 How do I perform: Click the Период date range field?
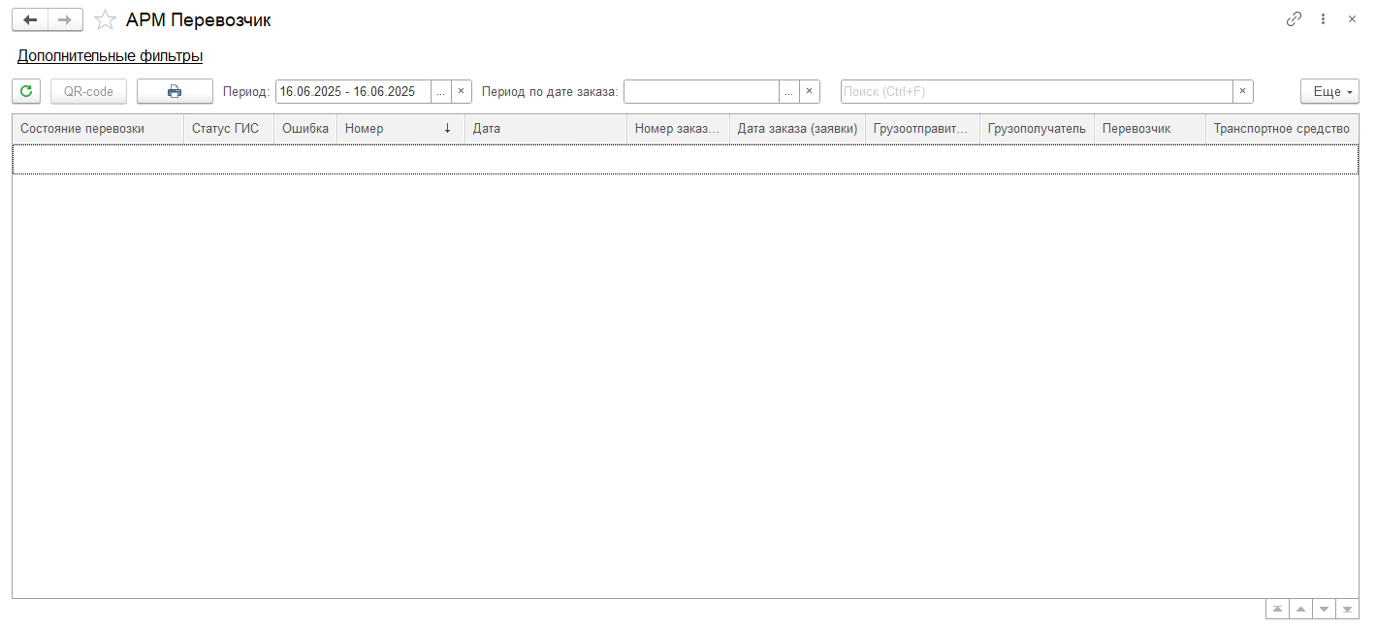[353, 91]
